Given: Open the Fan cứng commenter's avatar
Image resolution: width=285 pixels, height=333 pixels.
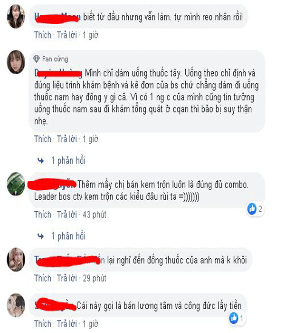Looking at the screenshot, I should (x=16, y=62).
